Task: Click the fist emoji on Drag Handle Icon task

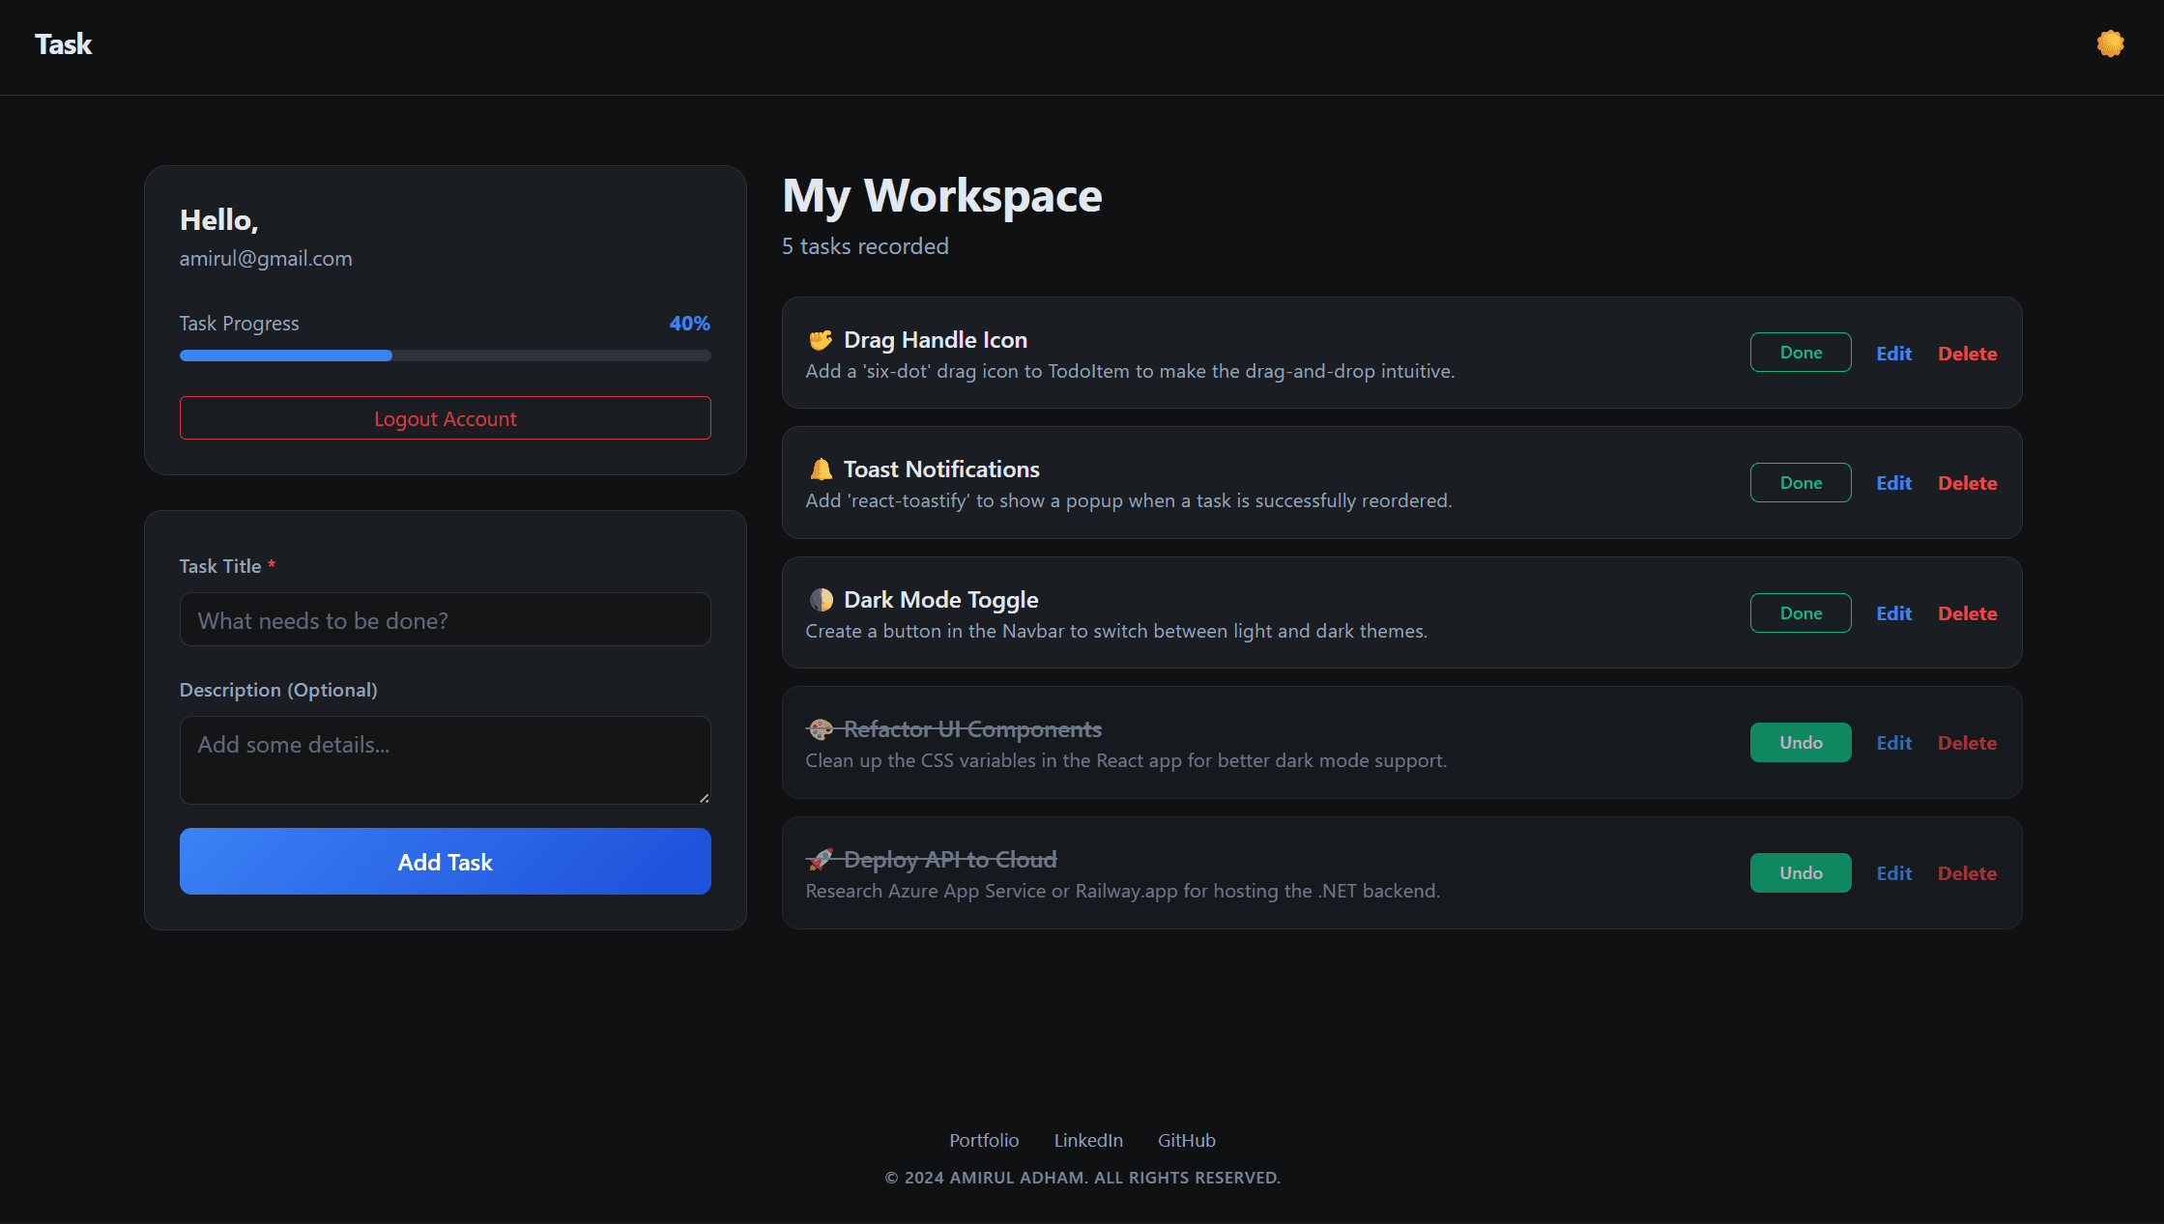Action: click(821, 340)
